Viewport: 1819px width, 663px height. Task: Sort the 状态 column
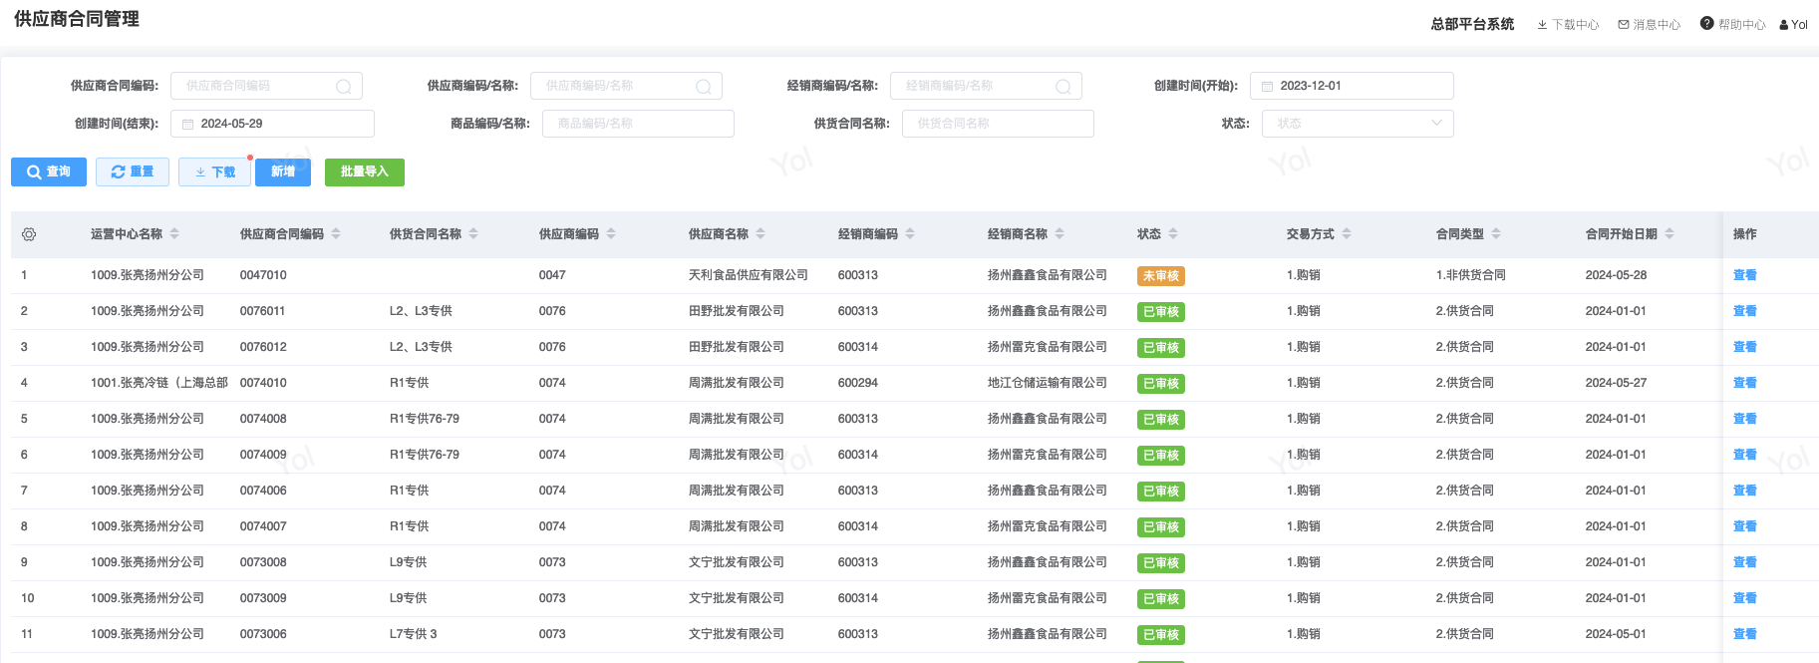1173,234
